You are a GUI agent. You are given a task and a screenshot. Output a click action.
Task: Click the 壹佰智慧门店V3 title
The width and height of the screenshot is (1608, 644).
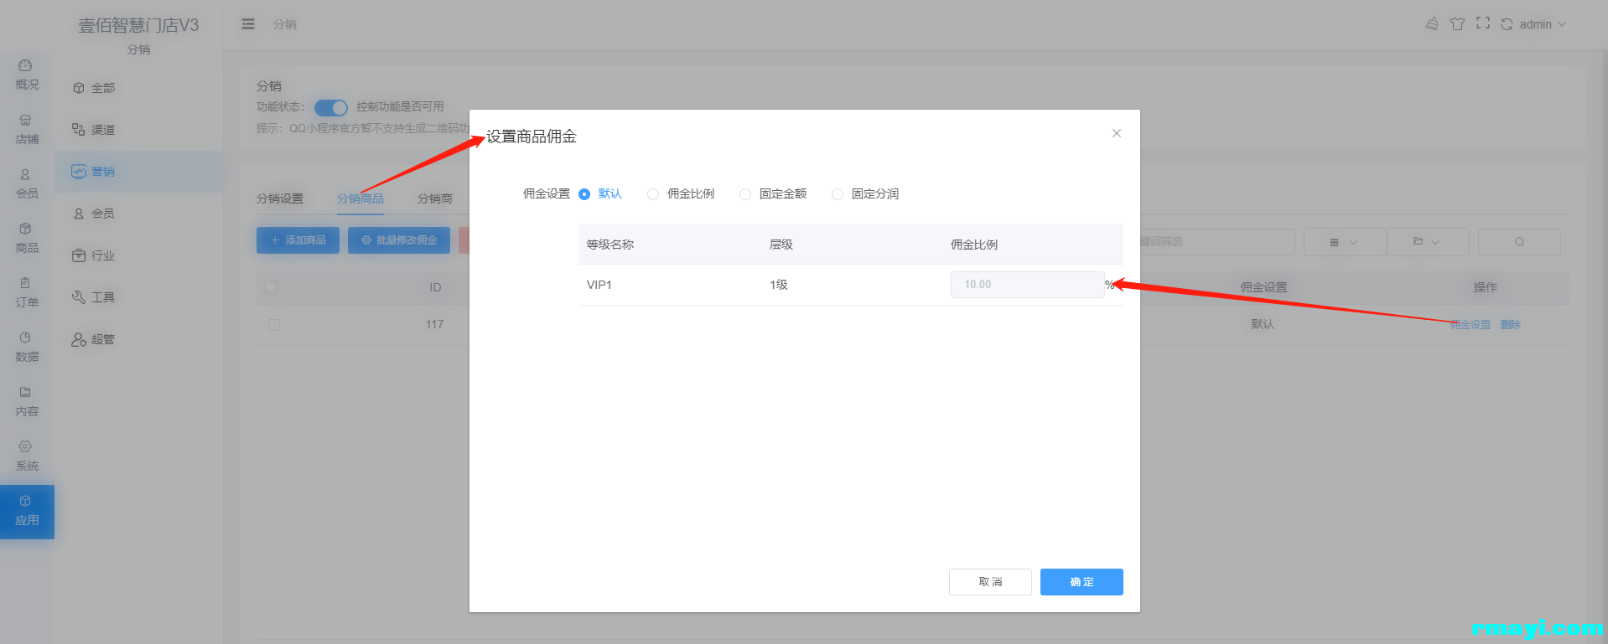click(138, 25)
